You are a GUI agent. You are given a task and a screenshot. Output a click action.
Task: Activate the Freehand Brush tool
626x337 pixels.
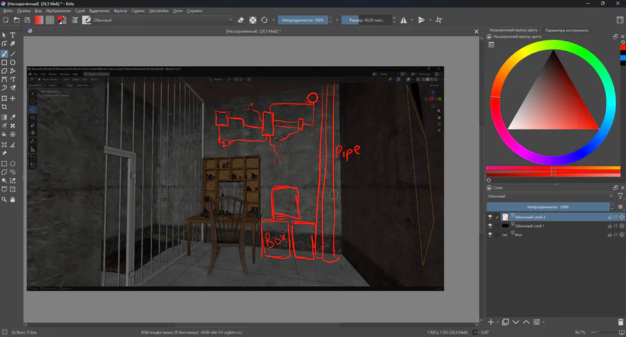click(x=4, y=54)
